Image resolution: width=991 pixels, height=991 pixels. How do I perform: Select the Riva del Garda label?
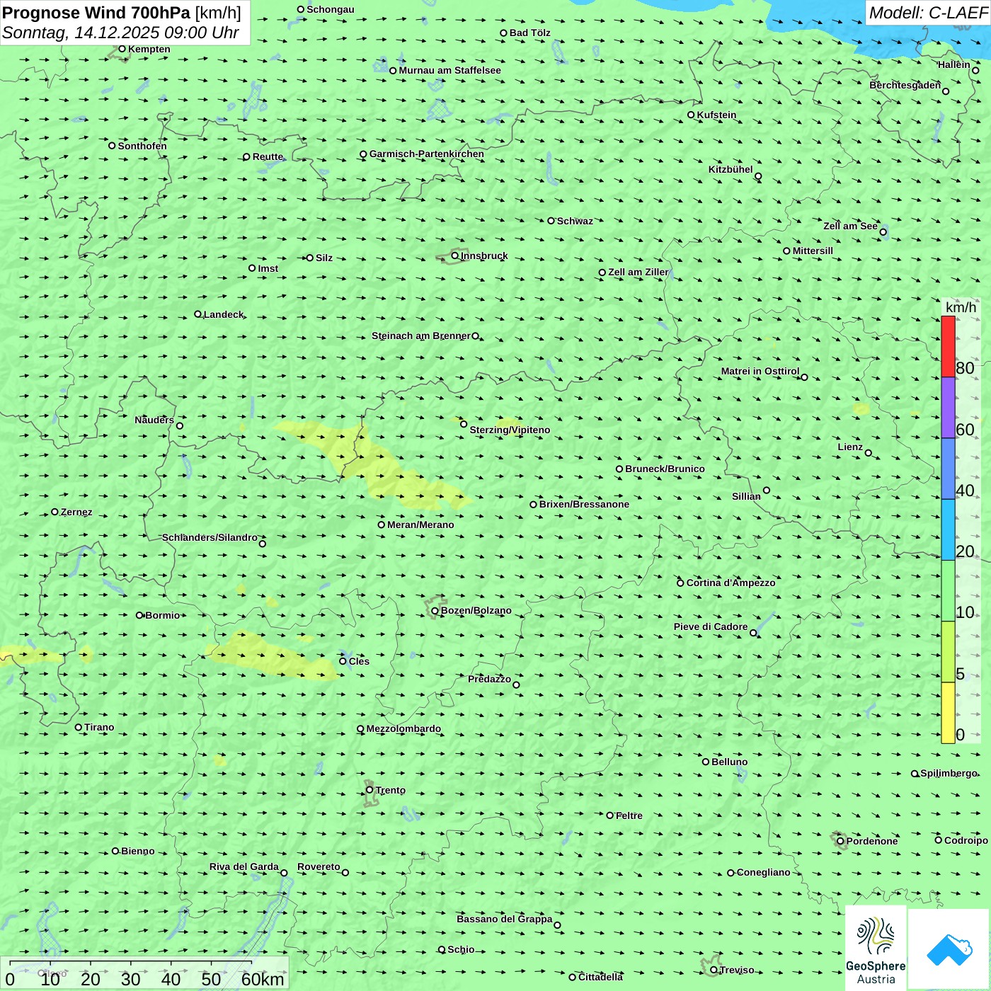coord(244,866)
